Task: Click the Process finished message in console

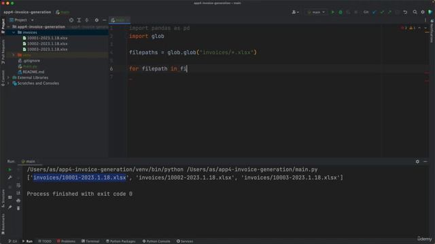Action: 80,194
